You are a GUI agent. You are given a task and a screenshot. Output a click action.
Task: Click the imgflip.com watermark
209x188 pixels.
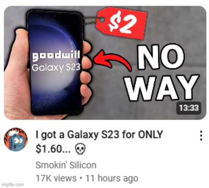(13, 185)
